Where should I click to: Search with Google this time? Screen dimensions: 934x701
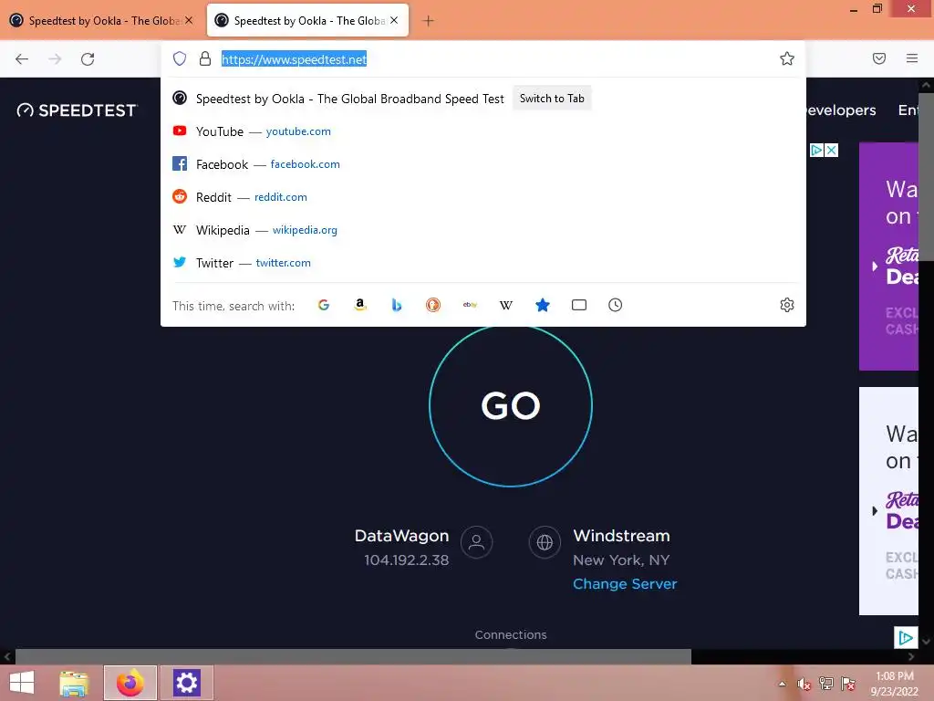click(x=324, y=305)
